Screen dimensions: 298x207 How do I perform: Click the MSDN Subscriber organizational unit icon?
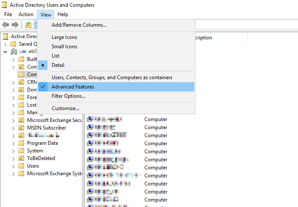[x=21, y=128]
